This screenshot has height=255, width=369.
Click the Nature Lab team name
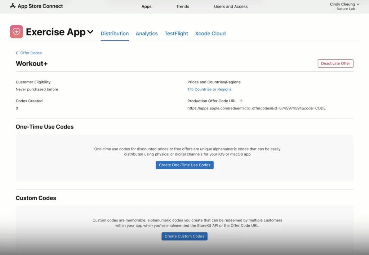click(x=346, y=9)
